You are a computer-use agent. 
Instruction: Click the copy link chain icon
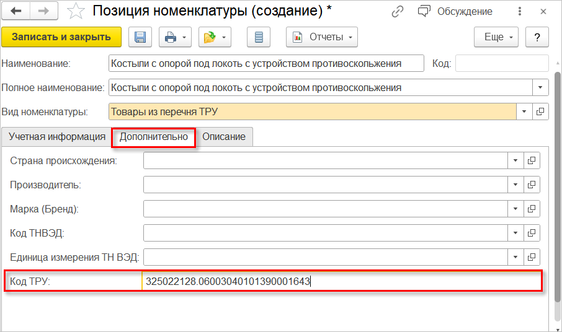click(x=398, y=12)
